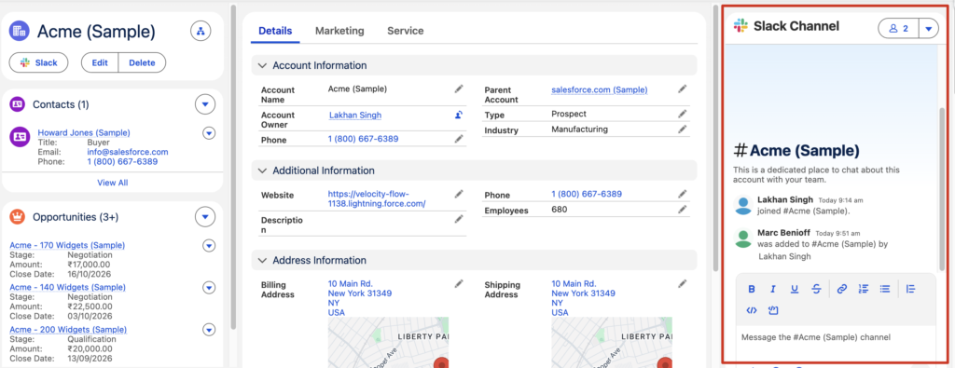The height and width of the screenshot is (368, 955).
Task: Open Howard Jones (Sample) row dropdown
Action: point(209,132)
